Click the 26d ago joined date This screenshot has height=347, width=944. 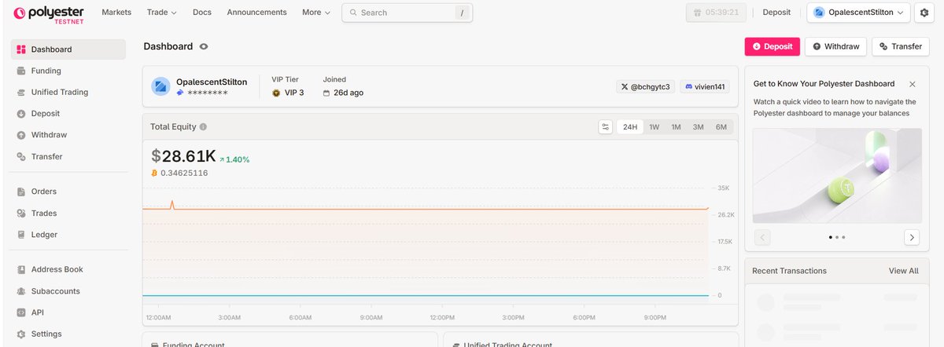point(343,93)
